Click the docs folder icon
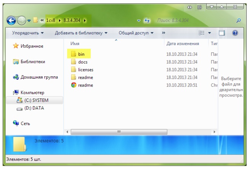The height and width of the screenshot is (169, 250). 74,61
